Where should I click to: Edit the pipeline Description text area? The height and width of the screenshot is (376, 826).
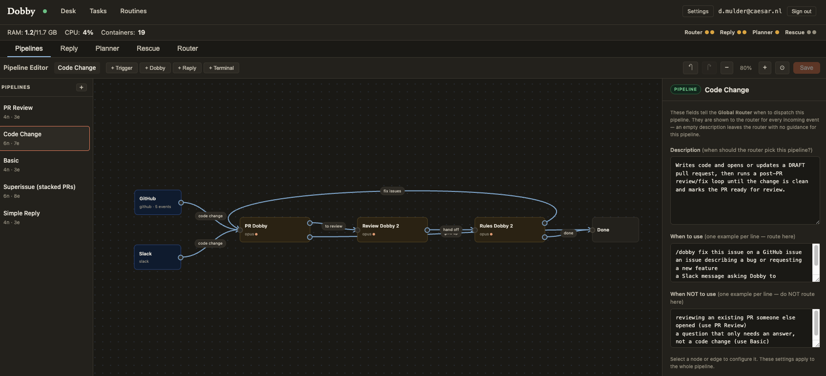(x=745, y=190)
